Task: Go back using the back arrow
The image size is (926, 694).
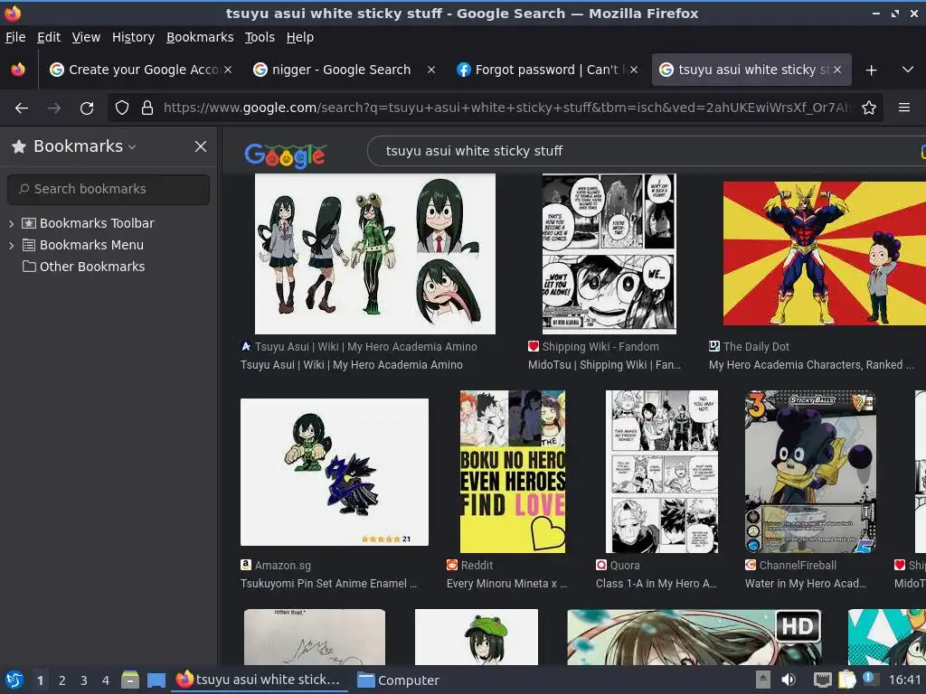Action: [22, 108]
